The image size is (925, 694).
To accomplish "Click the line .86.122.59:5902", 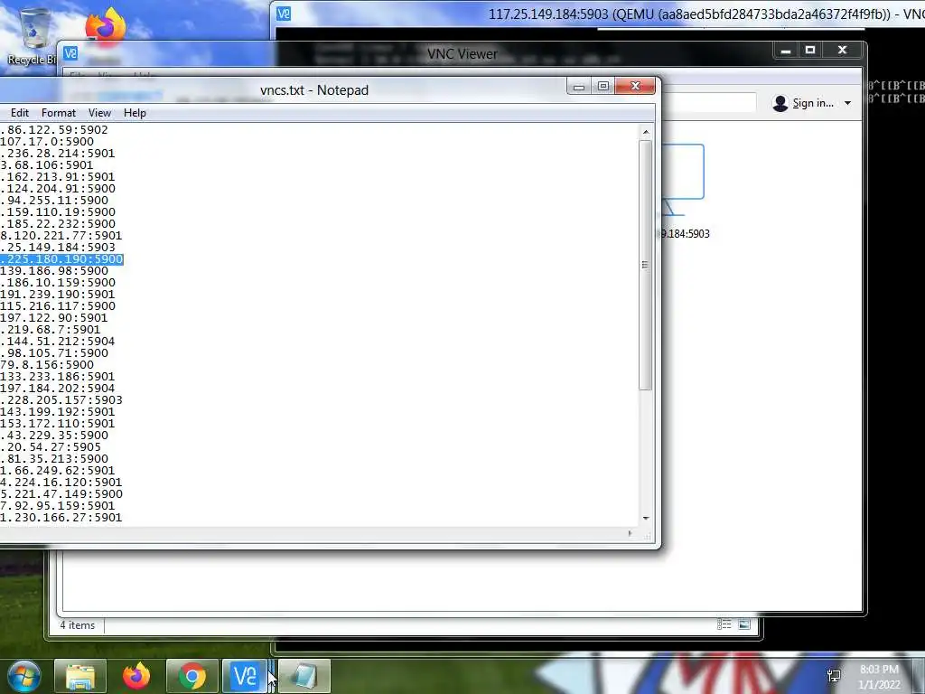I will point(54,130).
